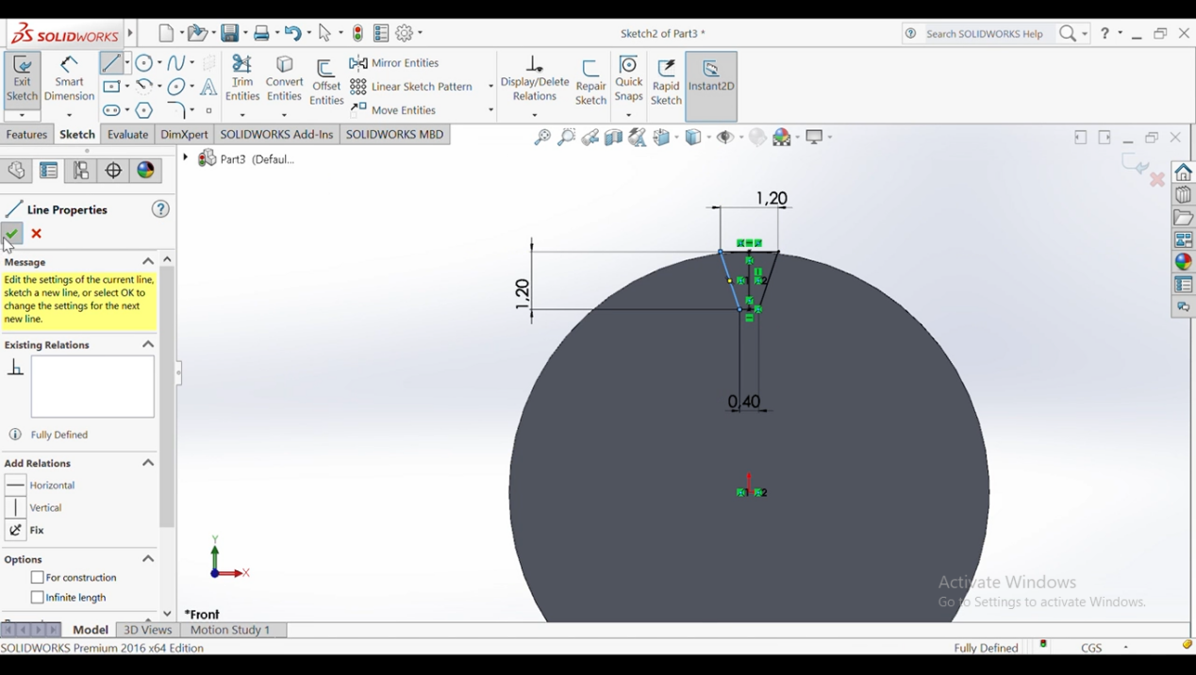The width and height of the screenshot is (1196, 675).
Task: Open the SOLIDWORKS MBD tab
Action: point(394,135)
